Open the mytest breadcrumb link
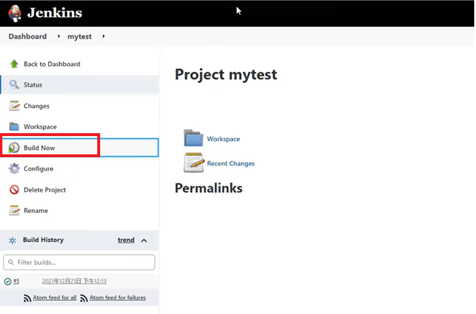Image resolution: width=476 pixels, height=314 pixels. click(x=80, y=37)
